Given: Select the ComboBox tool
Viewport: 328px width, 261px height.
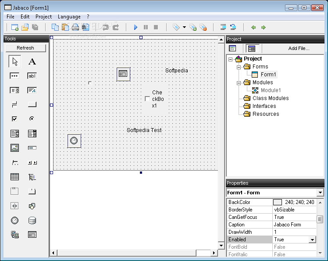Looking at the screenshot, I should (32, 133).
